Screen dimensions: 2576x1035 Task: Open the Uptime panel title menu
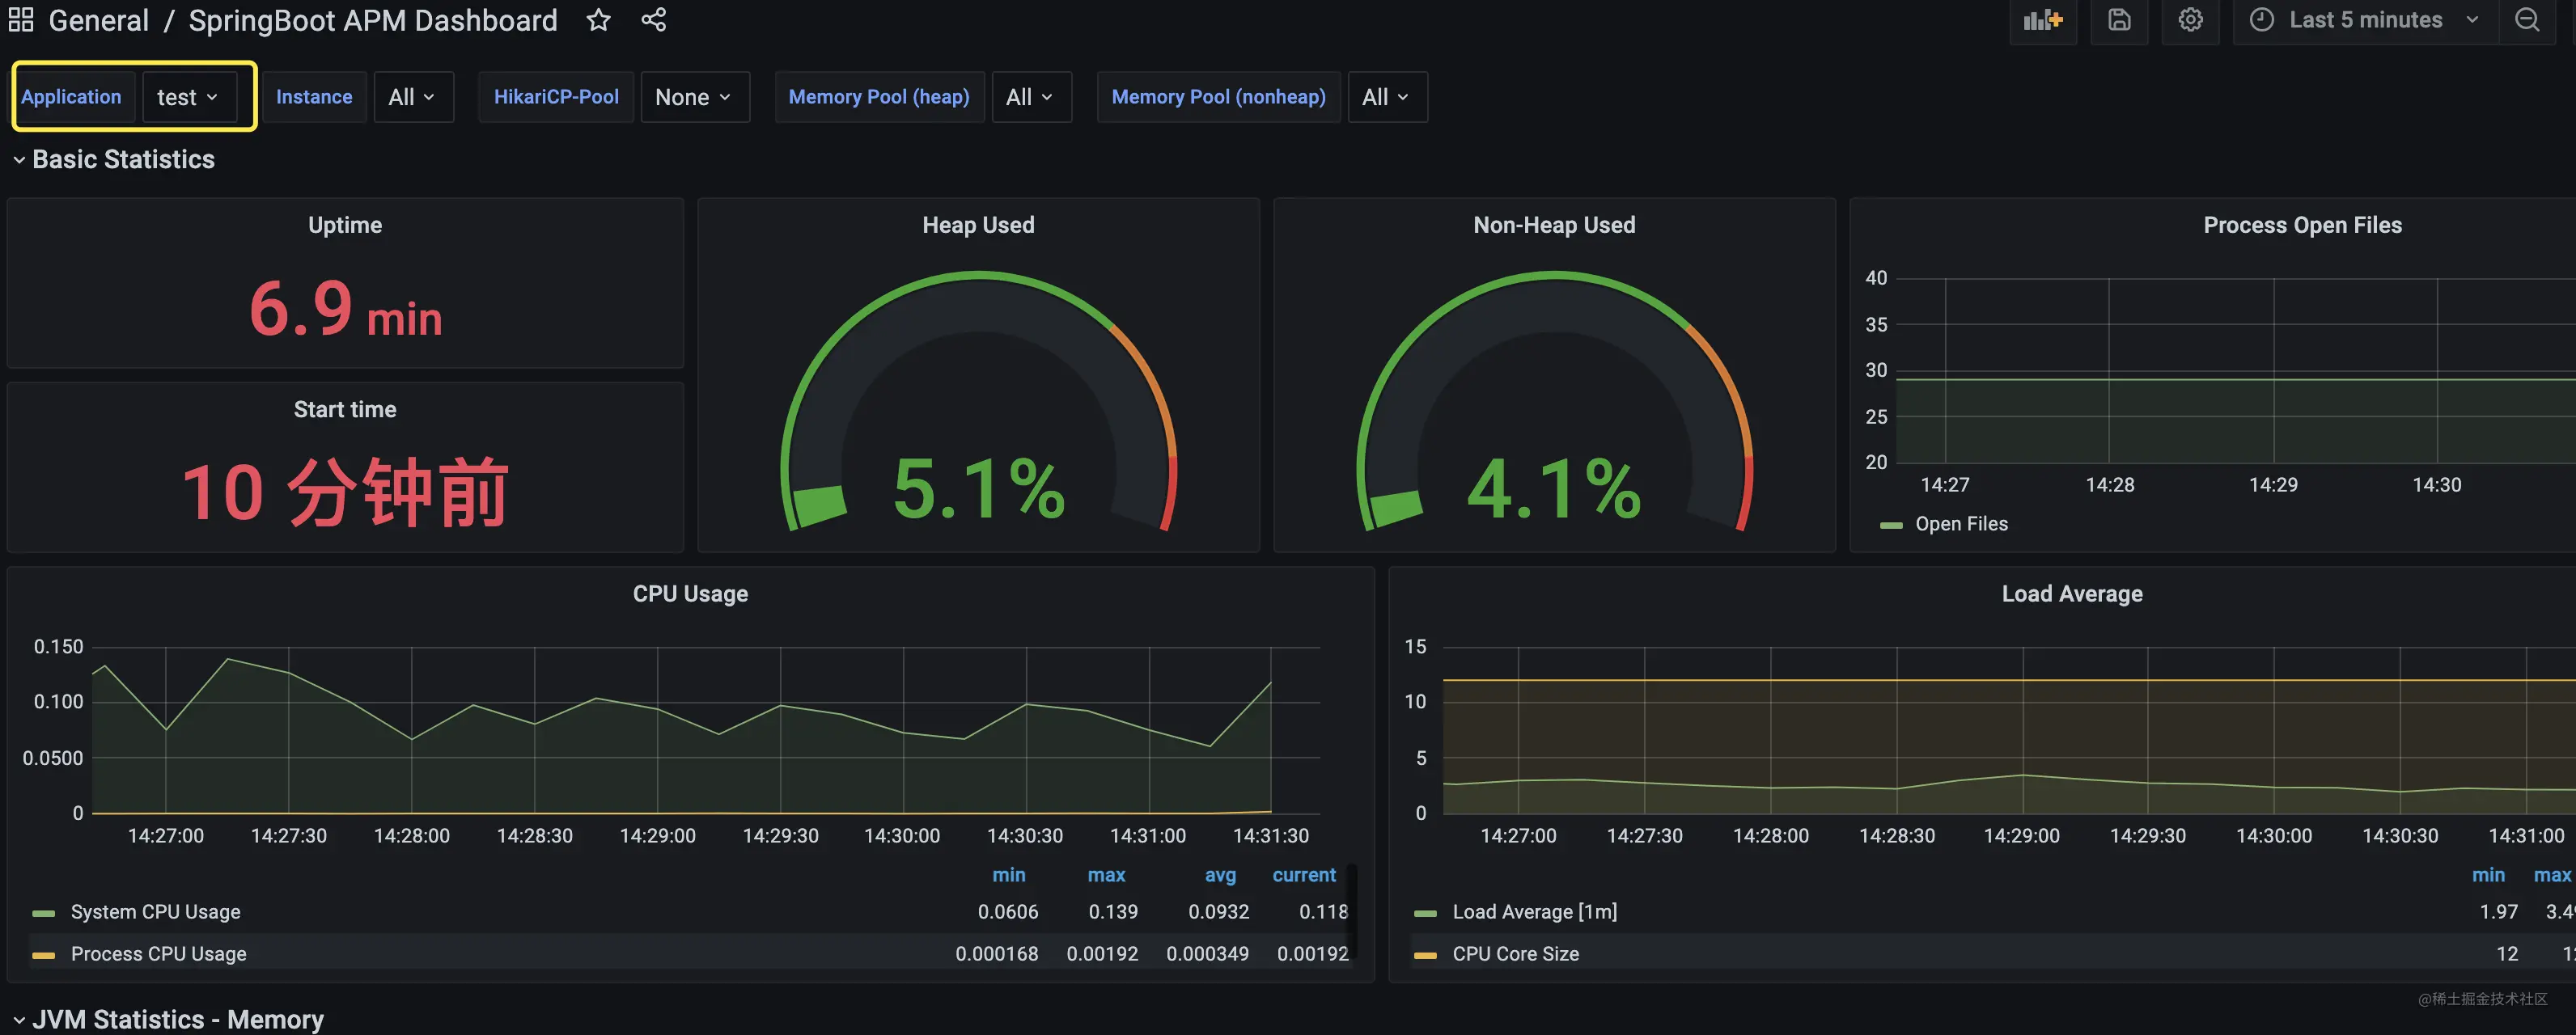pyautogui.click(x=345, y=225)
